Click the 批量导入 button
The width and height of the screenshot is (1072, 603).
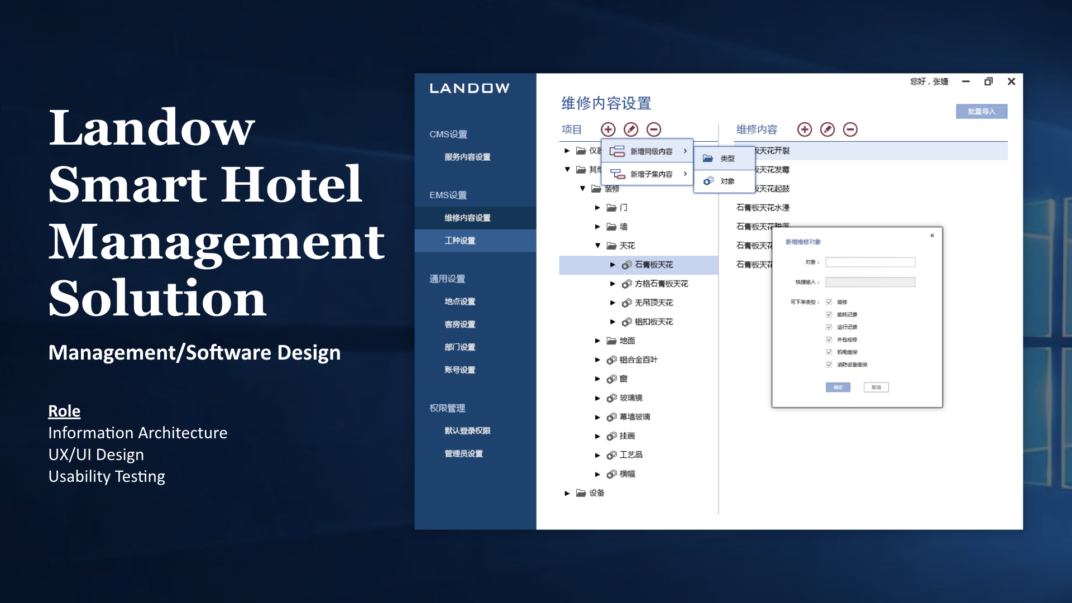pos(982,112)
